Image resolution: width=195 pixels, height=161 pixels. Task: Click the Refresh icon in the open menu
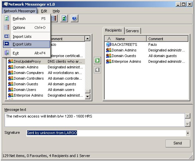(x=7, y=19)
